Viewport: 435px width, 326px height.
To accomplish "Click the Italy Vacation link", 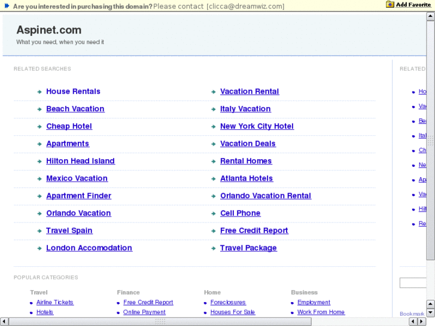I will [x=245, y=109].
